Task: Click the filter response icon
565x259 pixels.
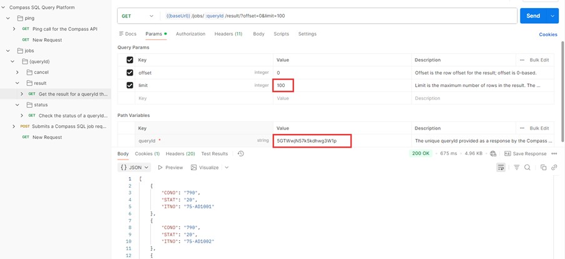Action: pyautogui.click(x=516, y=168)
